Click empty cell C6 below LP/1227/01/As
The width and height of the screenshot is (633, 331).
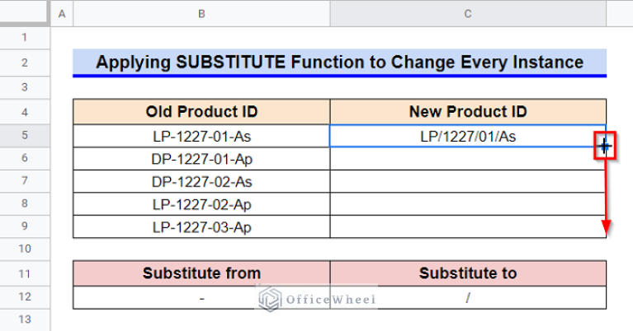468,158
